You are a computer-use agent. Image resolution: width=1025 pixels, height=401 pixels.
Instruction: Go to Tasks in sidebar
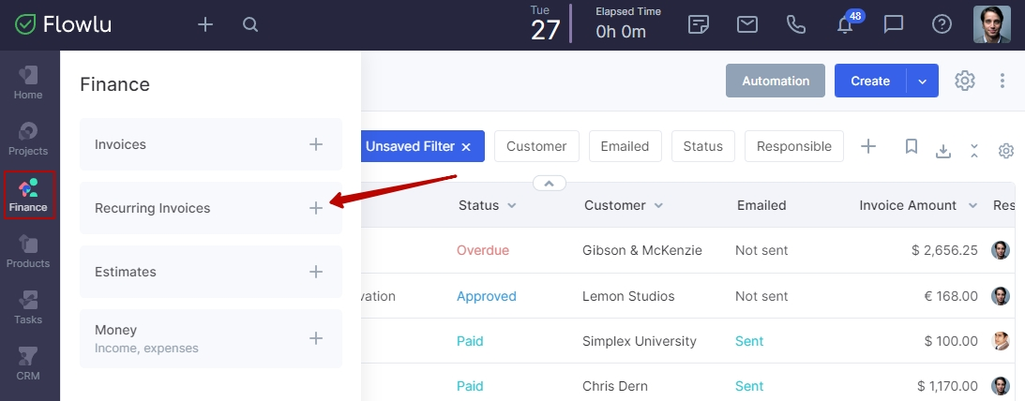coord(28,307)
